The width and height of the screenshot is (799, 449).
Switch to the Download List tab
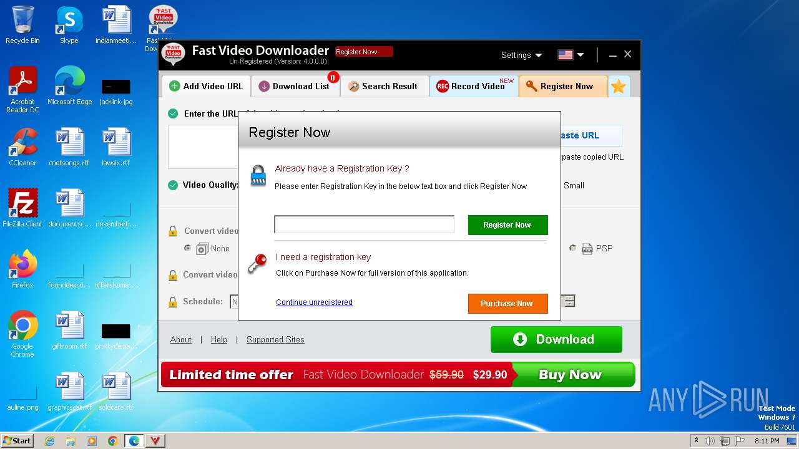pyautogui.click(x=295, y=86)
